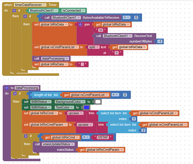This screenshot has width=193, height=164.
Task: Open global btRxData dropdown in empty-string set block
Action: coord(66,64)
